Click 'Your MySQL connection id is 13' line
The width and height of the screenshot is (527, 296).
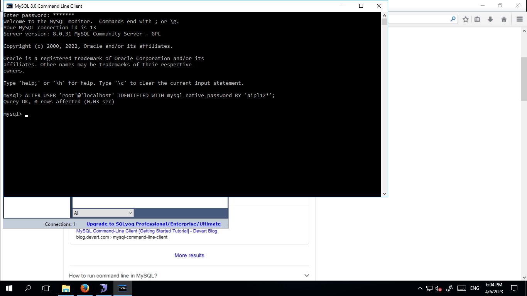pos(50,28)
